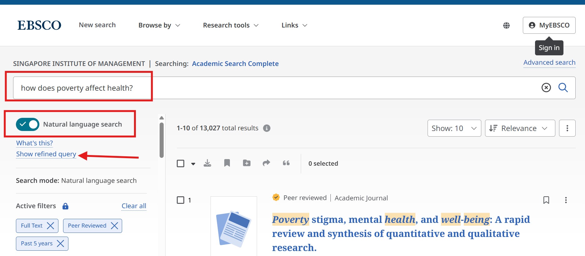Expand the Links menu

click(295, 25)
